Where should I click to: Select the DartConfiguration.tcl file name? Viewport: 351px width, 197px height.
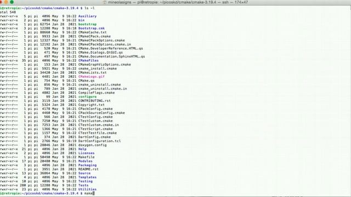(x=99, y=141)
